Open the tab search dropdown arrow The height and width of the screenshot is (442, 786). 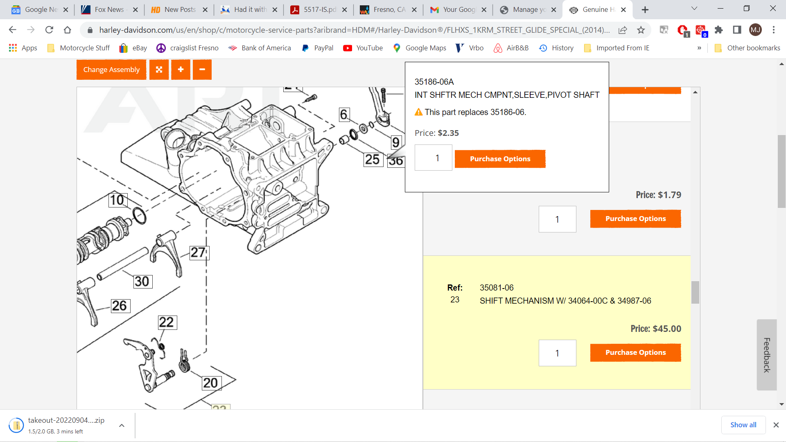point(694,9)
